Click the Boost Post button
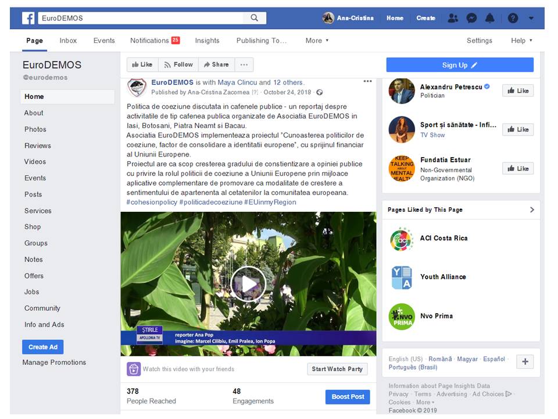The height and width of the screenshot is (419, 558). pyautogui.click(x=348, y=396)
